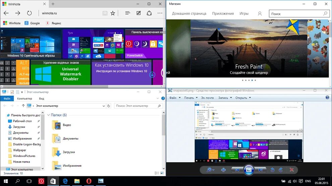Screen dimensions: 332x186
Task: Open a new tab in Edge
Action: tap(53, 4)
